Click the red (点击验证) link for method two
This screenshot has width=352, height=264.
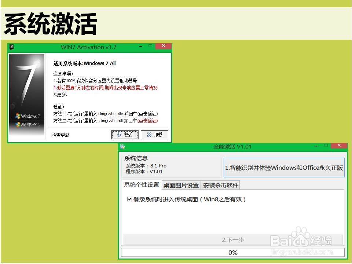pyautogui.click(x=147, y=121)
